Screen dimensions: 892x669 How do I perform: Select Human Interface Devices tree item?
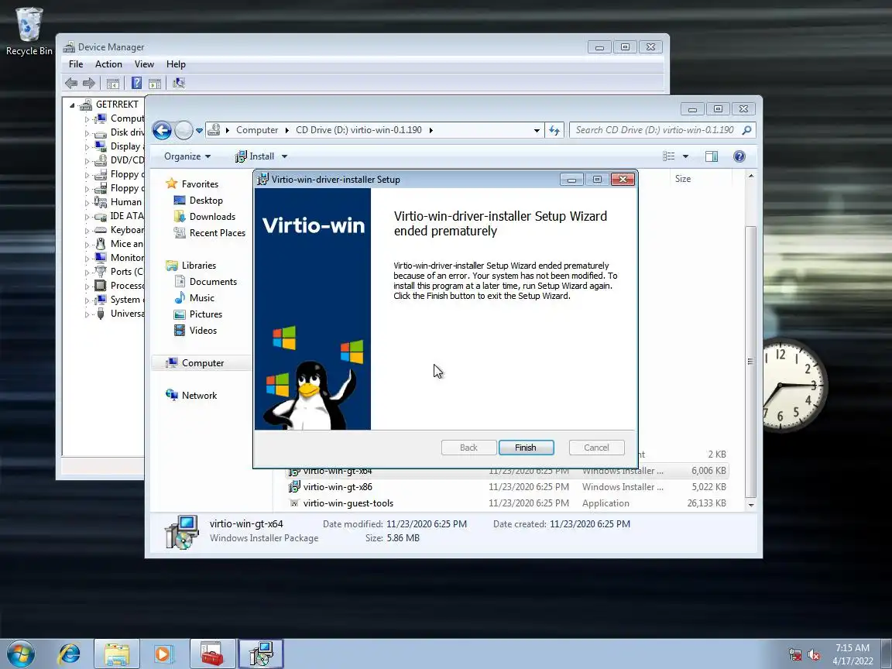coord(119,202)
